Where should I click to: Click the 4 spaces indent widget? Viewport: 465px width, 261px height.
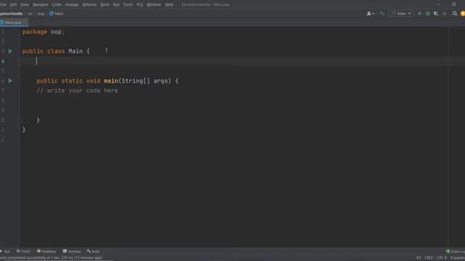click(458, 258)
